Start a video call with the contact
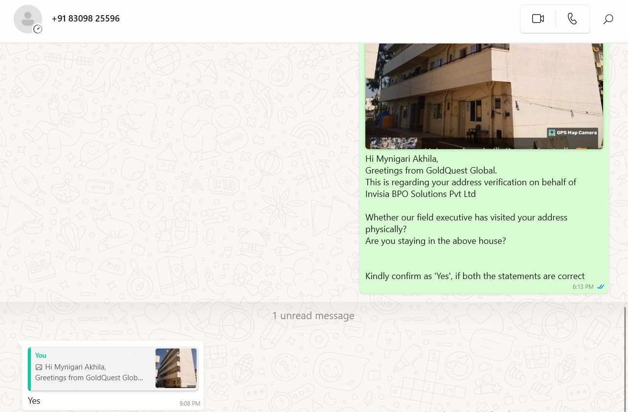This screenshot has width=628, height=412. click(x=538, y=19)
